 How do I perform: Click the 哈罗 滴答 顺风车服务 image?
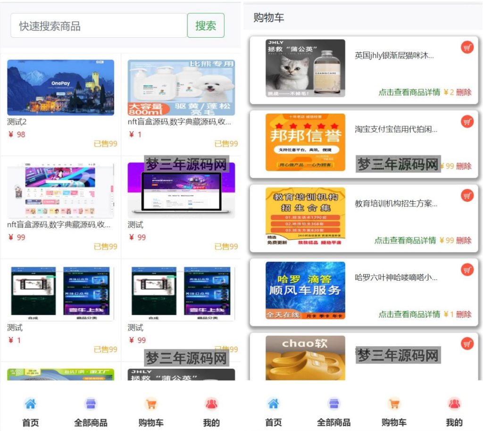[x=305, y=290]
